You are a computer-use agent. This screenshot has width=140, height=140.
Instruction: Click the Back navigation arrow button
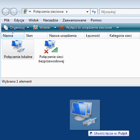(x=6, y=12)
